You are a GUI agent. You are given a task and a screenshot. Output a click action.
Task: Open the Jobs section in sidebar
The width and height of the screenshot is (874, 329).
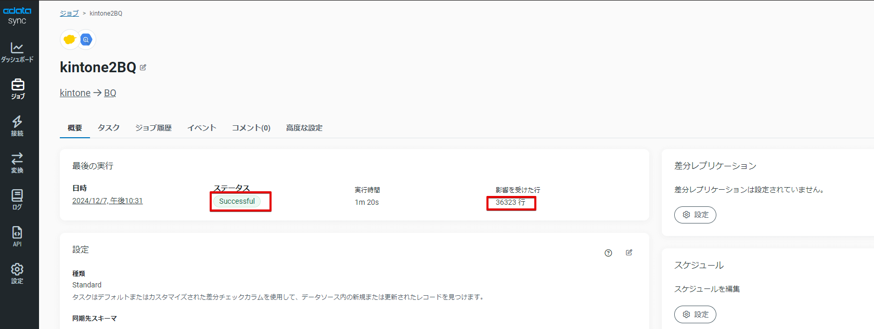18,89
